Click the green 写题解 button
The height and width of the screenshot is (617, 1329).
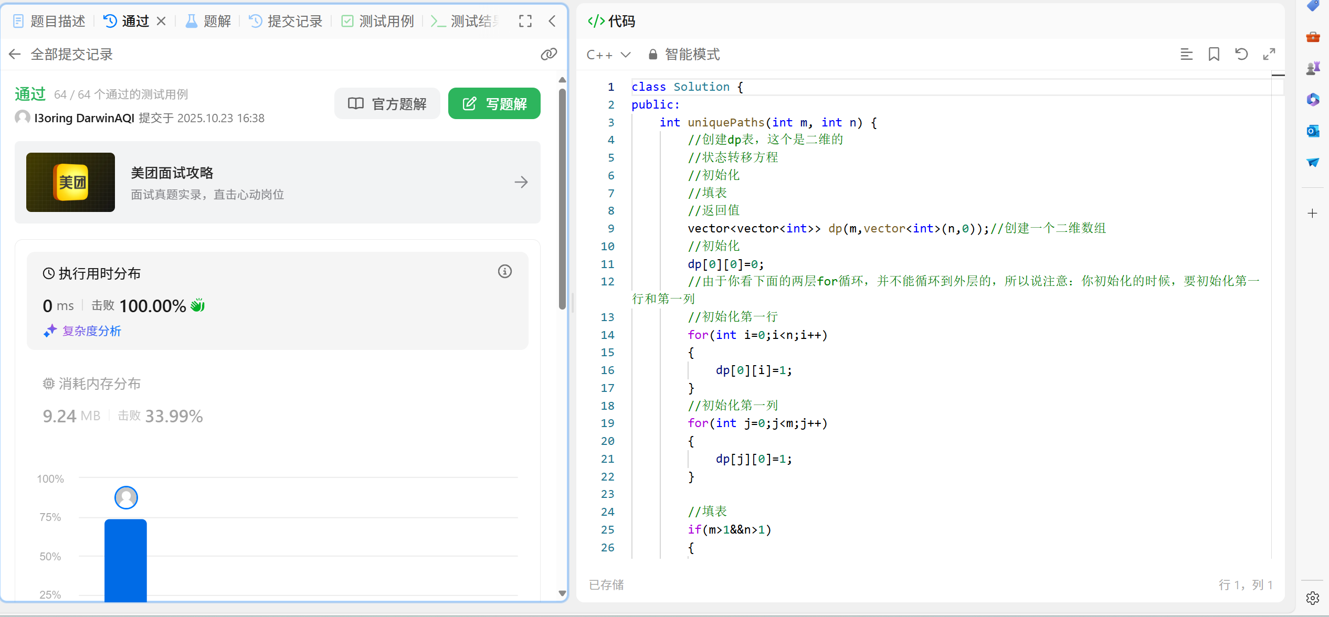click(x=494, y=104)
